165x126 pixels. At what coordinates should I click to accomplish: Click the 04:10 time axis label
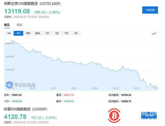coord(53,88)
